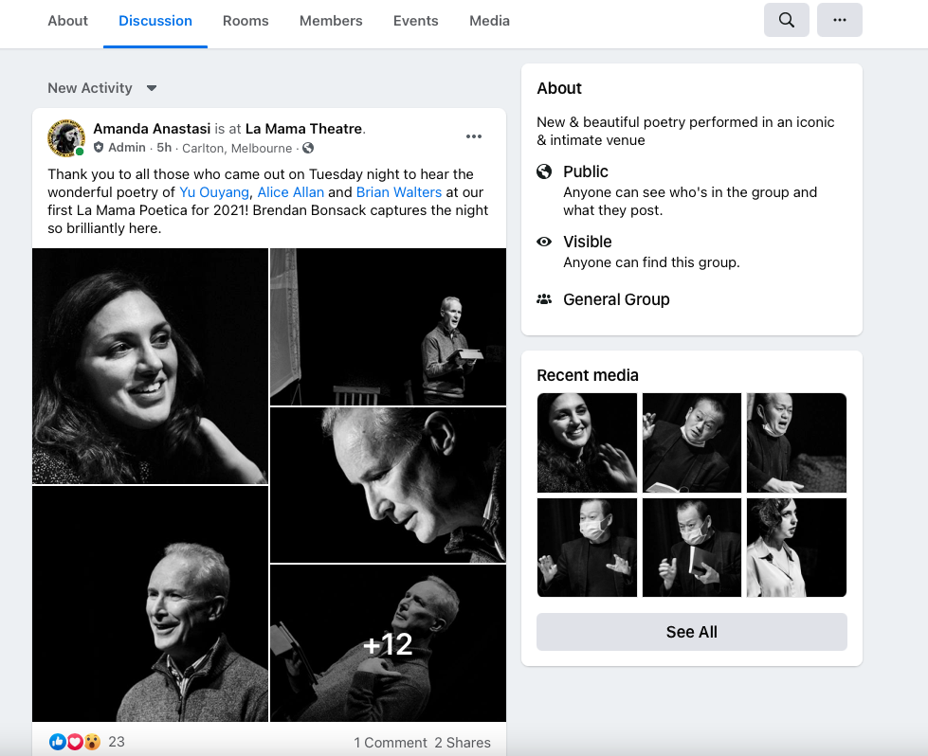The image size is (928, 756).
Task: Open the man reading on stage photo
Action: (389, 327)
